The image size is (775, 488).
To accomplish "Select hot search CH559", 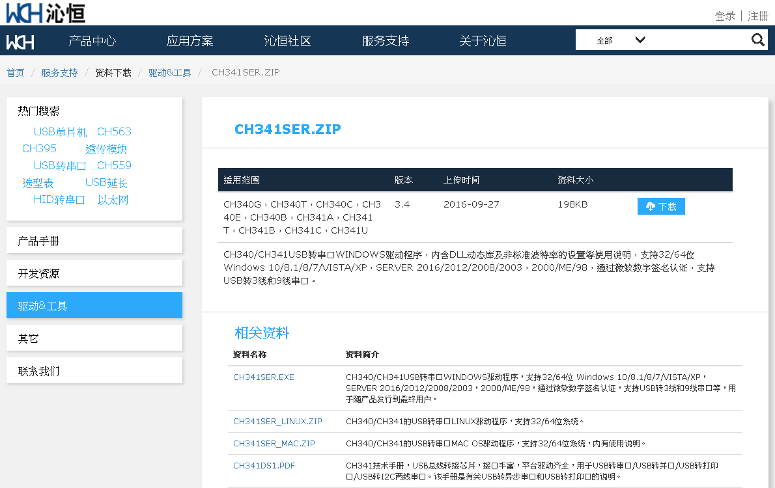I will 114,165.
